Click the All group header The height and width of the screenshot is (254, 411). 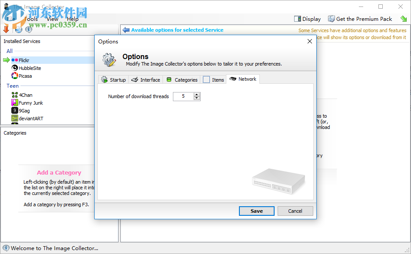[10, 51]
